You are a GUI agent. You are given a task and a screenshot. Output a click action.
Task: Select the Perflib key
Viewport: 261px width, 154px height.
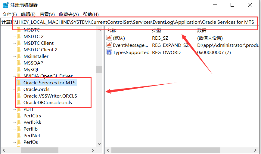[x=30, y=129]
